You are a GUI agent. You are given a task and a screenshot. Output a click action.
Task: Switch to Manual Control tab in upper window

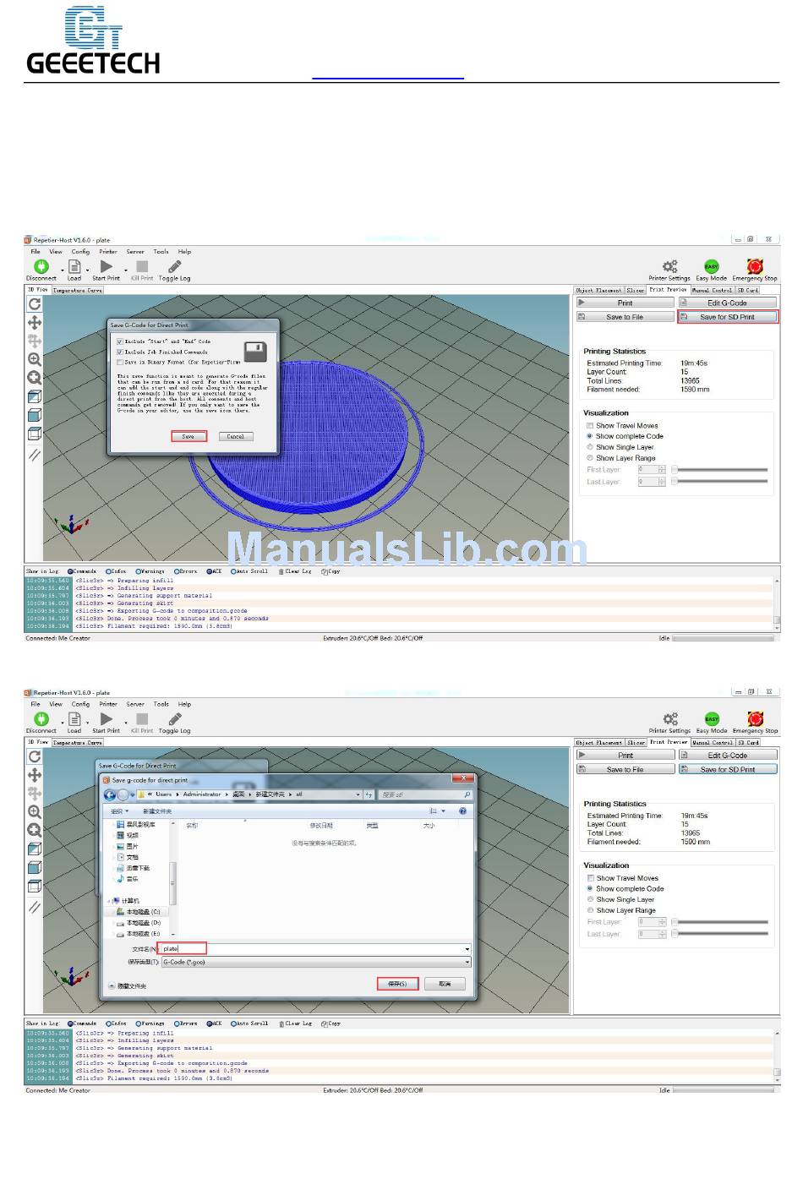[713, 290]
